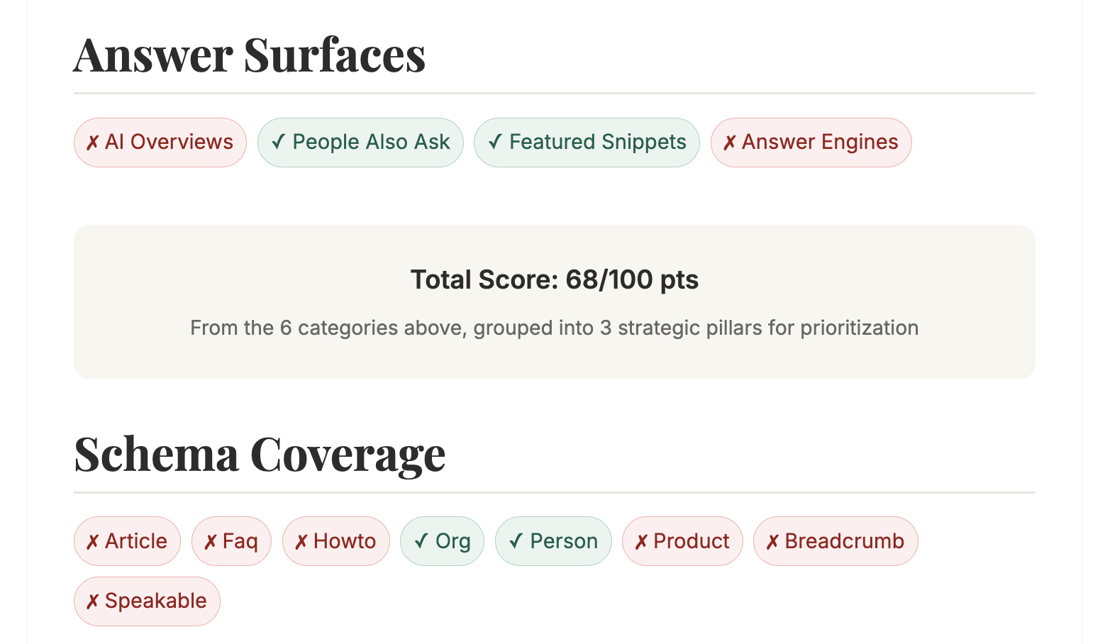Click the X icon on AI Overviews
Viewport: 1105px width, 644px height.
coord(92,143)
